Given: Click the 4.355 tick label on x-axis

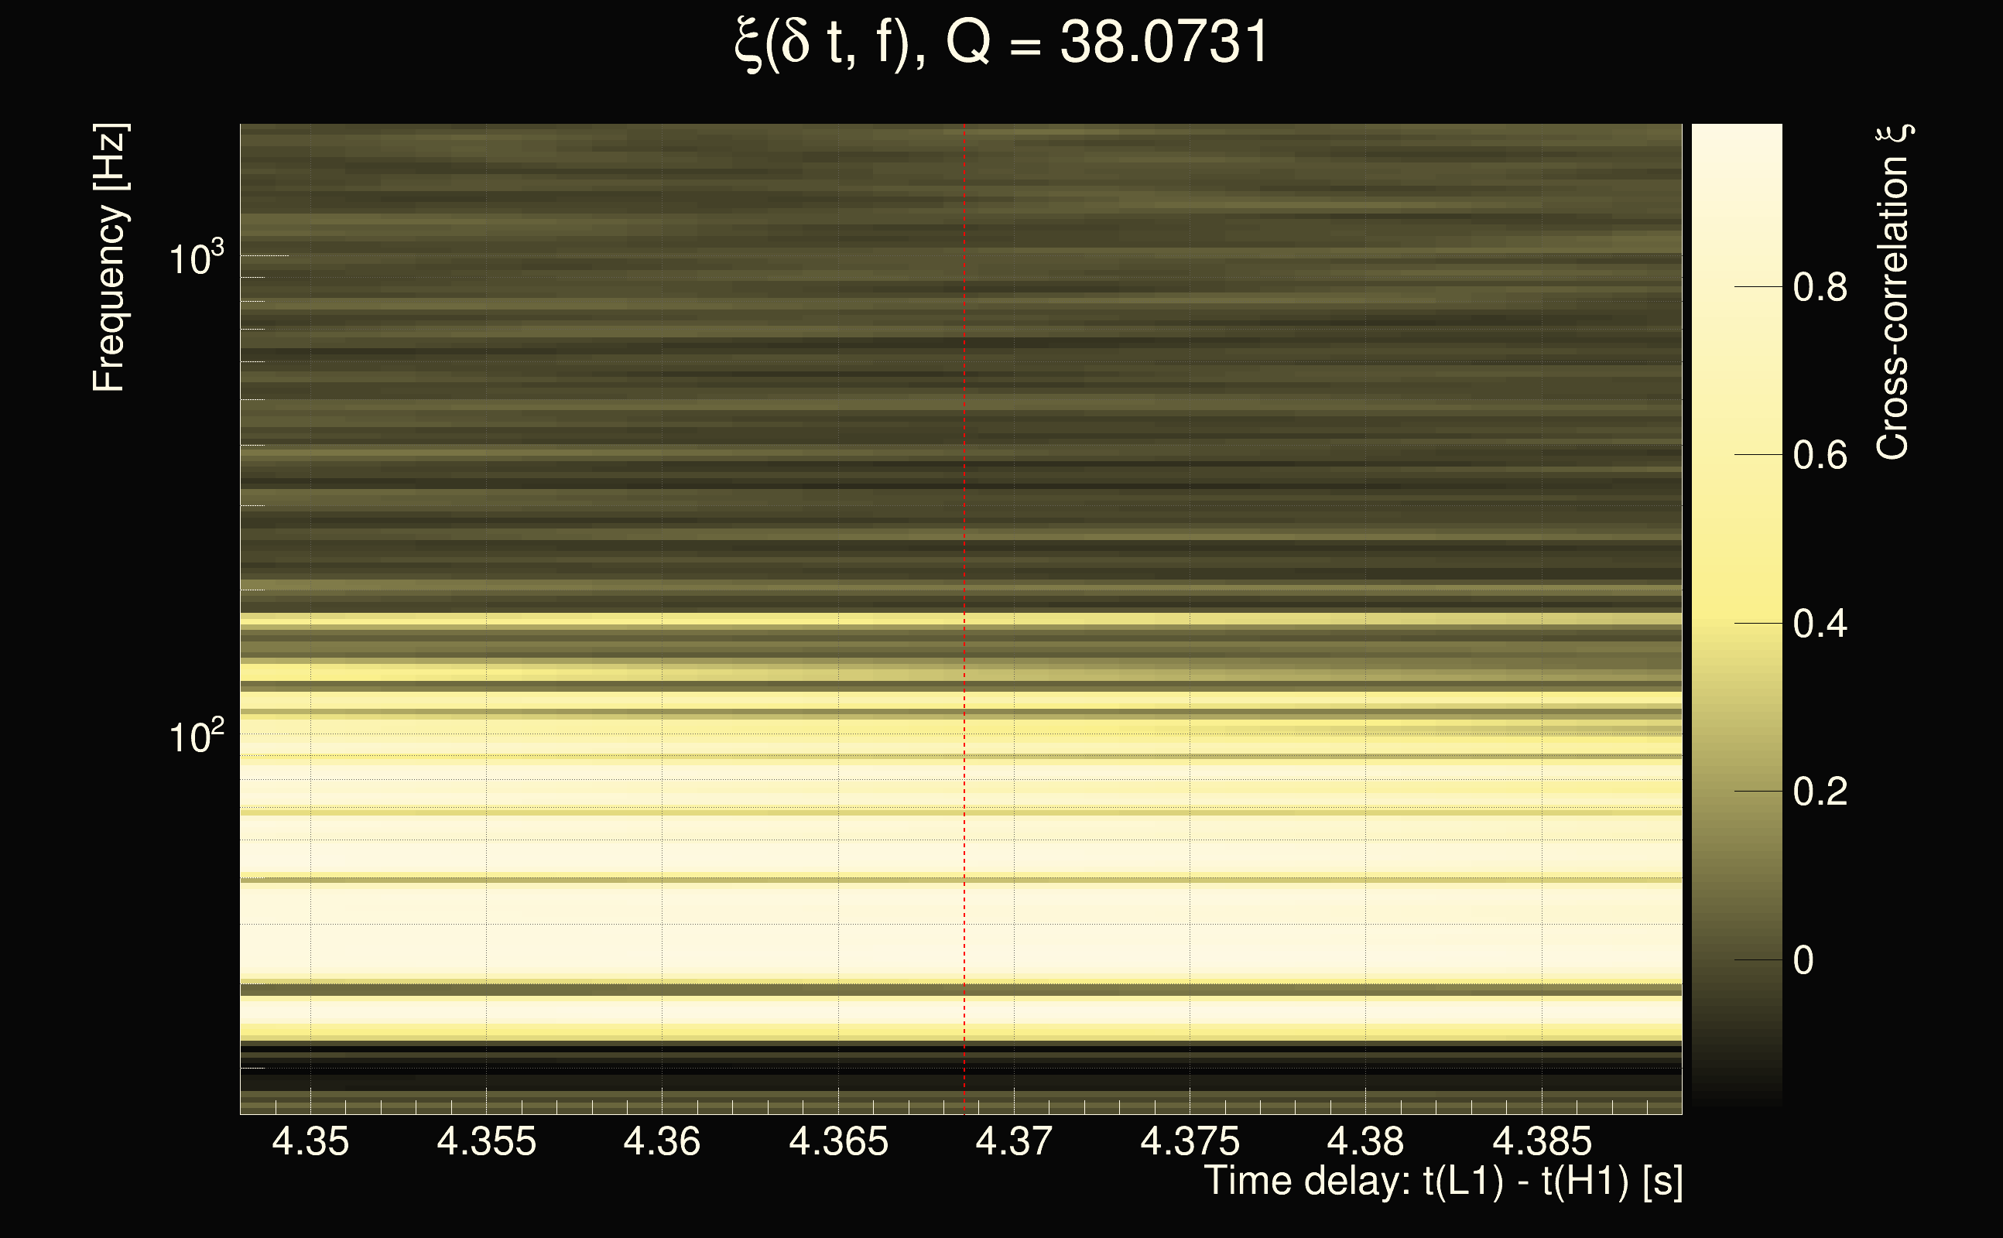Looking at the screenshot, I should 486,1141.
